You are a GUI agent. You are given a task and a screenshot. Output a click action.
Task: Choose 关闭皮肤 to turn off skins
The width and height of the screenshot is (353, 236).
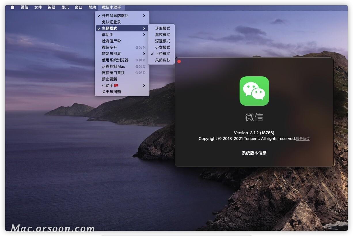coord(162,60)
